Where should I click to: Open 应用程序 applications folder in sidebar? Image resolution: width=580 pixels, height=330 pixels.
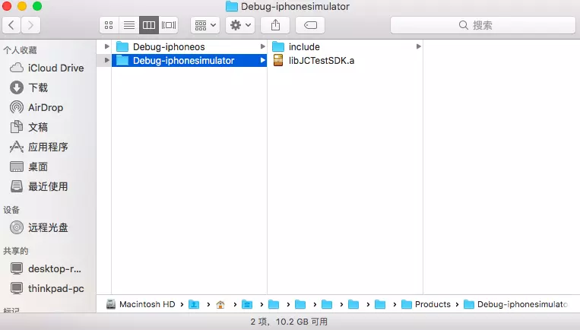pos(48,147)
